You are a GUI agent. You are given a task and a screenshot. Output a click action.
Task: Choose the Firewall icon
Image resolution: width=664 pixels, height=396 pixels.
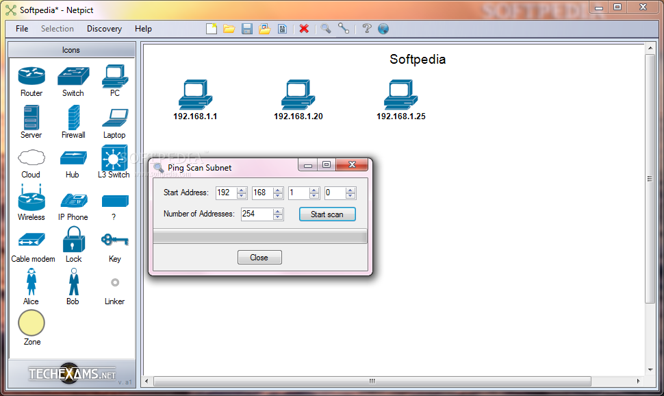point(74,117)
